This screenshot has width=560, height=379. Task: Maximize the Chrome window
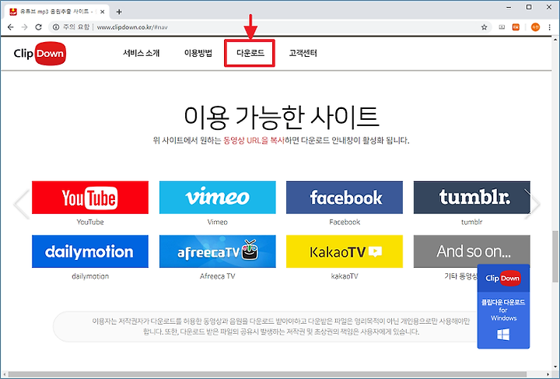pos(529,7)
